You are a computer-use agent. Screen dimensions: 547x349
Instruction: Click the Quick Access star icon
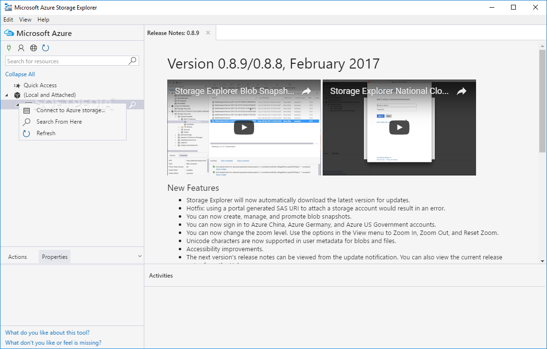[17, 85]
